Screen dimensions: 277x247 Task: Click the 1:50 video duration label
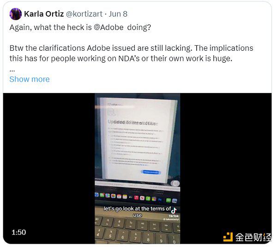click(19, 232)
